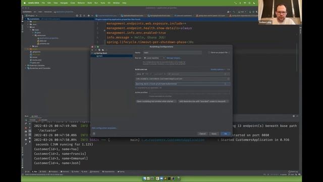Open Terminal tool window tab
Viewport: 323px width, 182px height.
coord(65,172)
